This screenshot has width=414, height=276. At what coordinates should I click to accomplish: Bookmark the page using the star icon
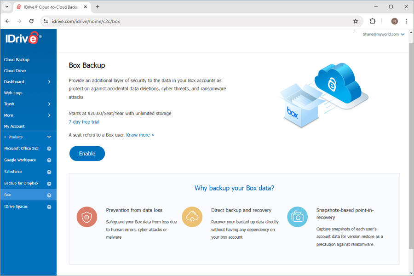(x=356, y=21)
